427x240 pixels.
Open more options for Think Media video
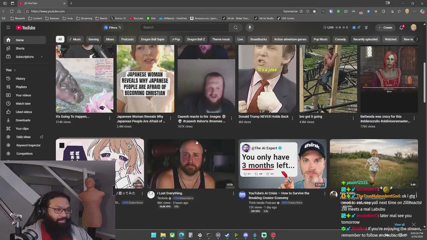click(325, 193)
